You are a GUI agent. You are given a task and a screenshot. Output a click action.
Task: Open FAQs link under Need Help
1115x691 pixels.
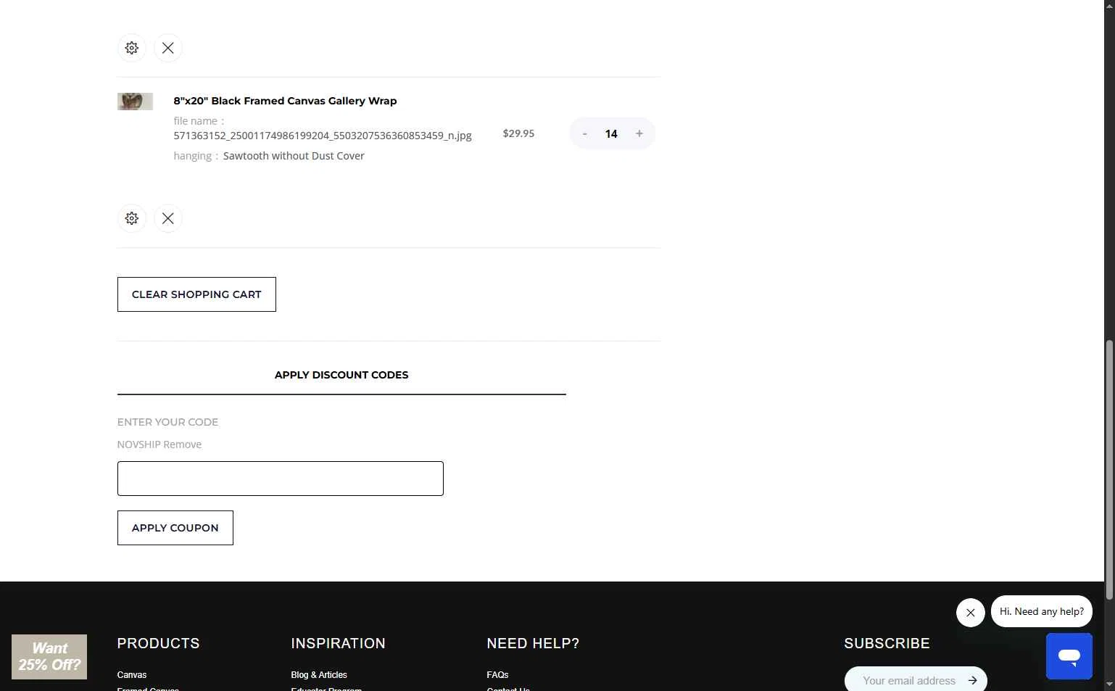click(497, 675)
